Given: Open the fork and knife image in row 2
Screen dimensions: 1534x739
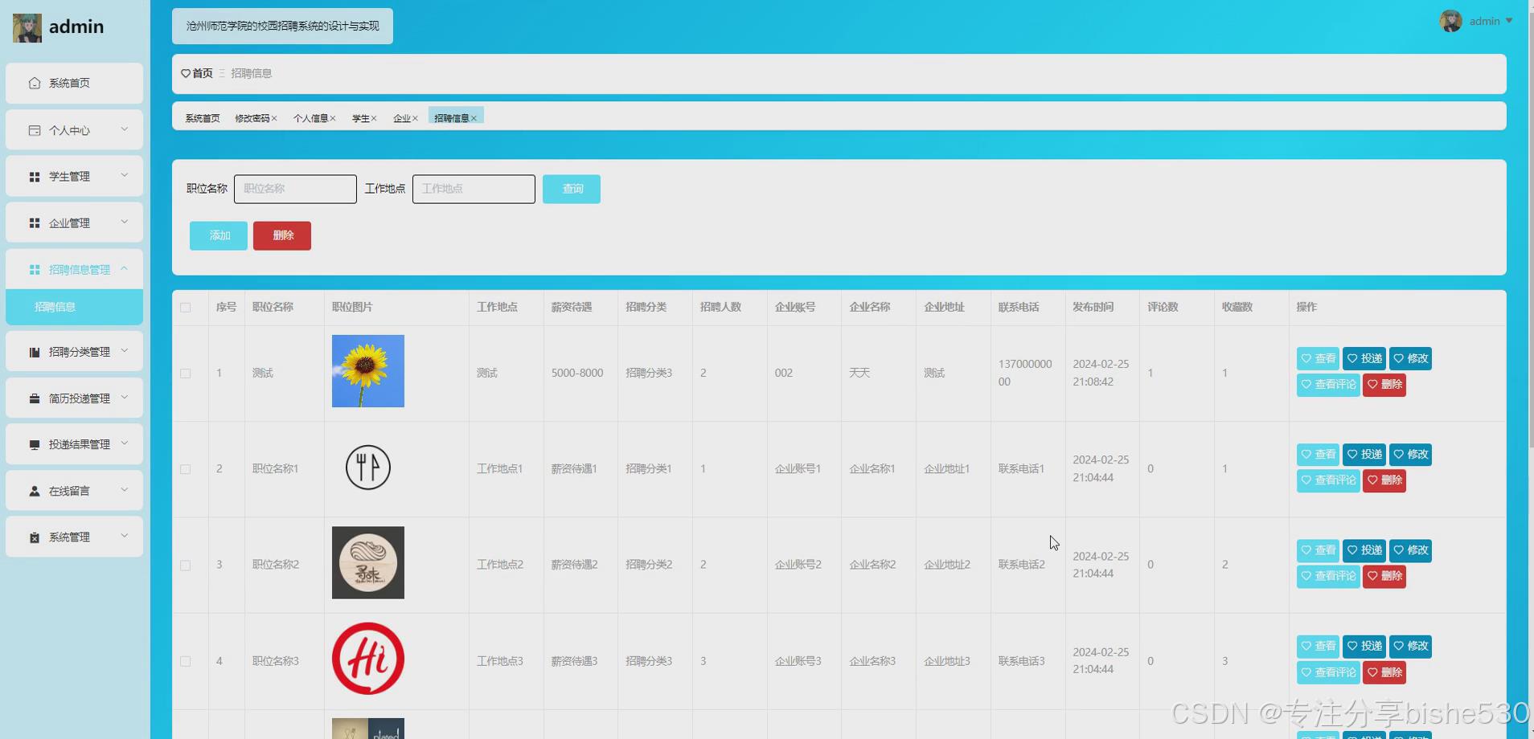Looking at the screenshot, I should pos(368,467).
